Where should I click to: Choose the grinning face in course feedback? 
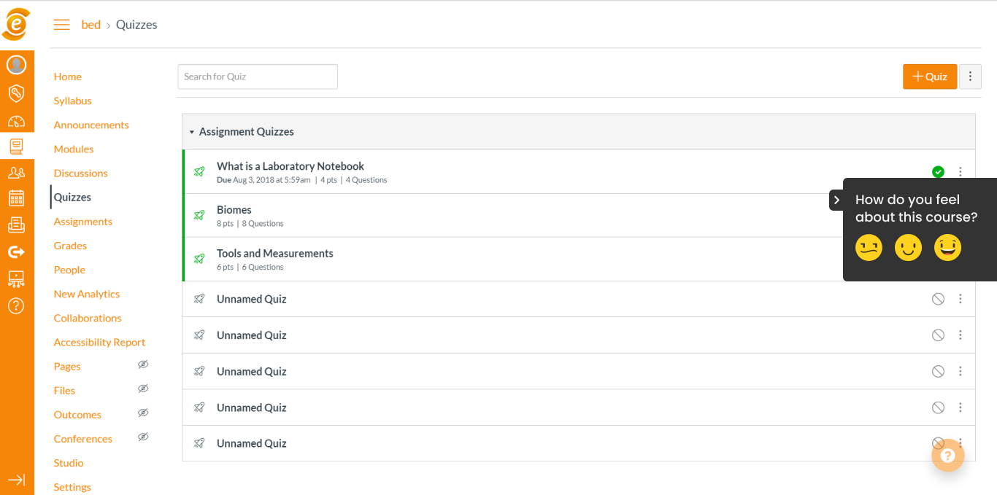(948, 248)
